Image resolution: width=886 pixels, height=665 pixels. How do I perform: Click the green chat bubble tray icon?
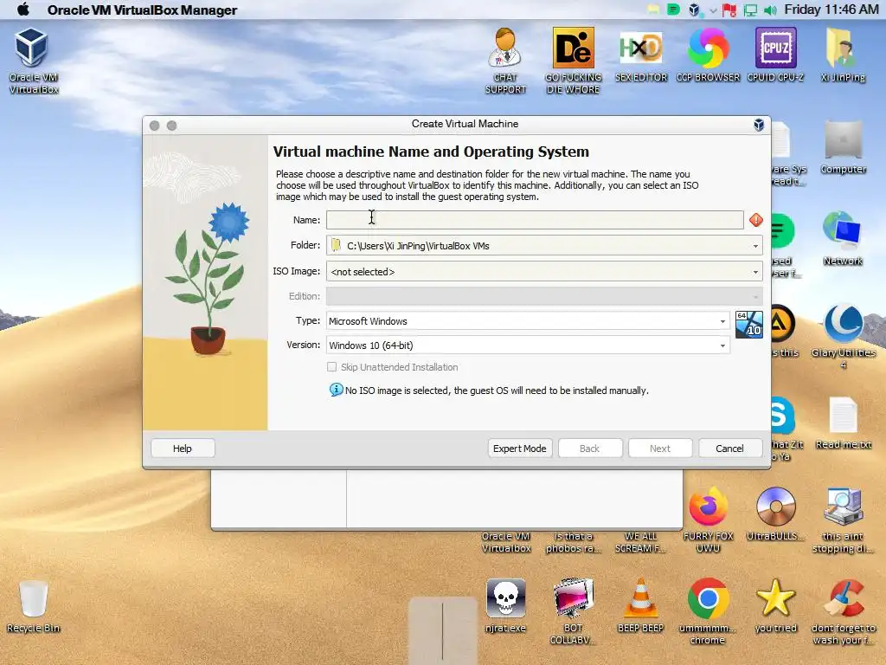point(673,10)
